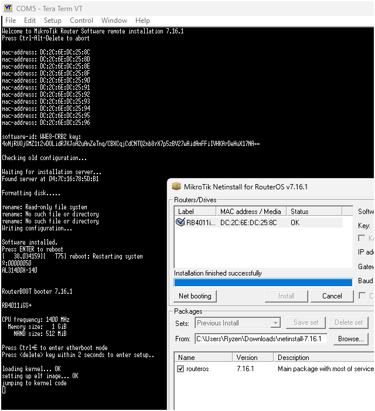Viewport: 375px width, 411px height.
Task: Click the 'Writing configuration...' terminal line
Action: point(37,228)
